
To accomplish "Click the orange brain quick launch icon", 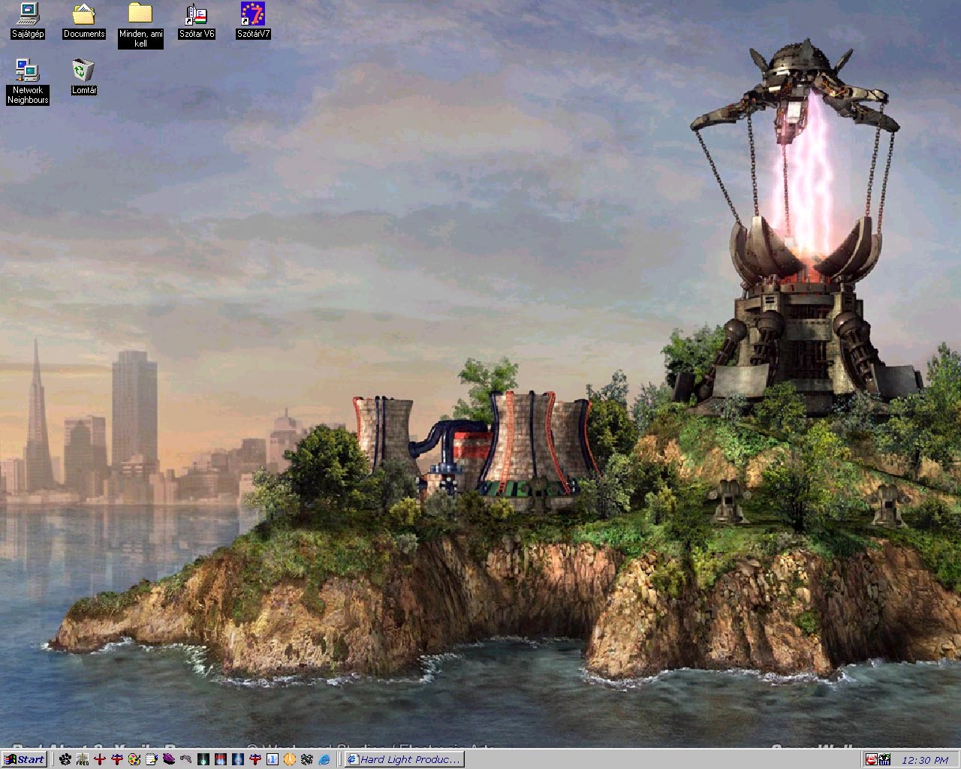I will pyautogui.click(x=290, y=759).
